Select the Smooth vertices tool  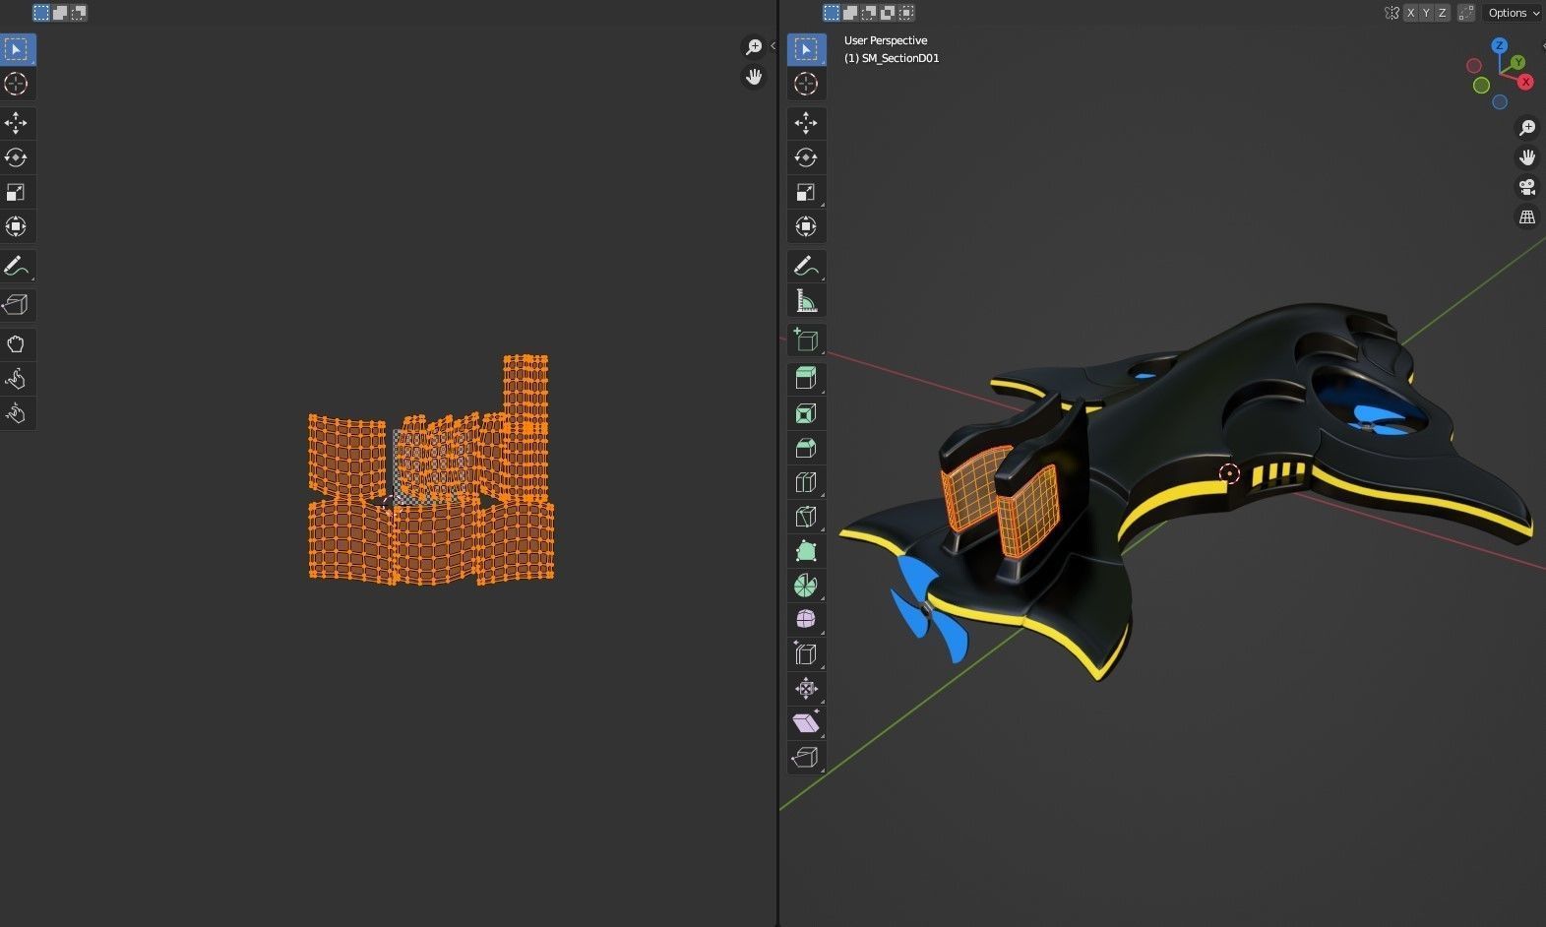click(x=806, y=619)
